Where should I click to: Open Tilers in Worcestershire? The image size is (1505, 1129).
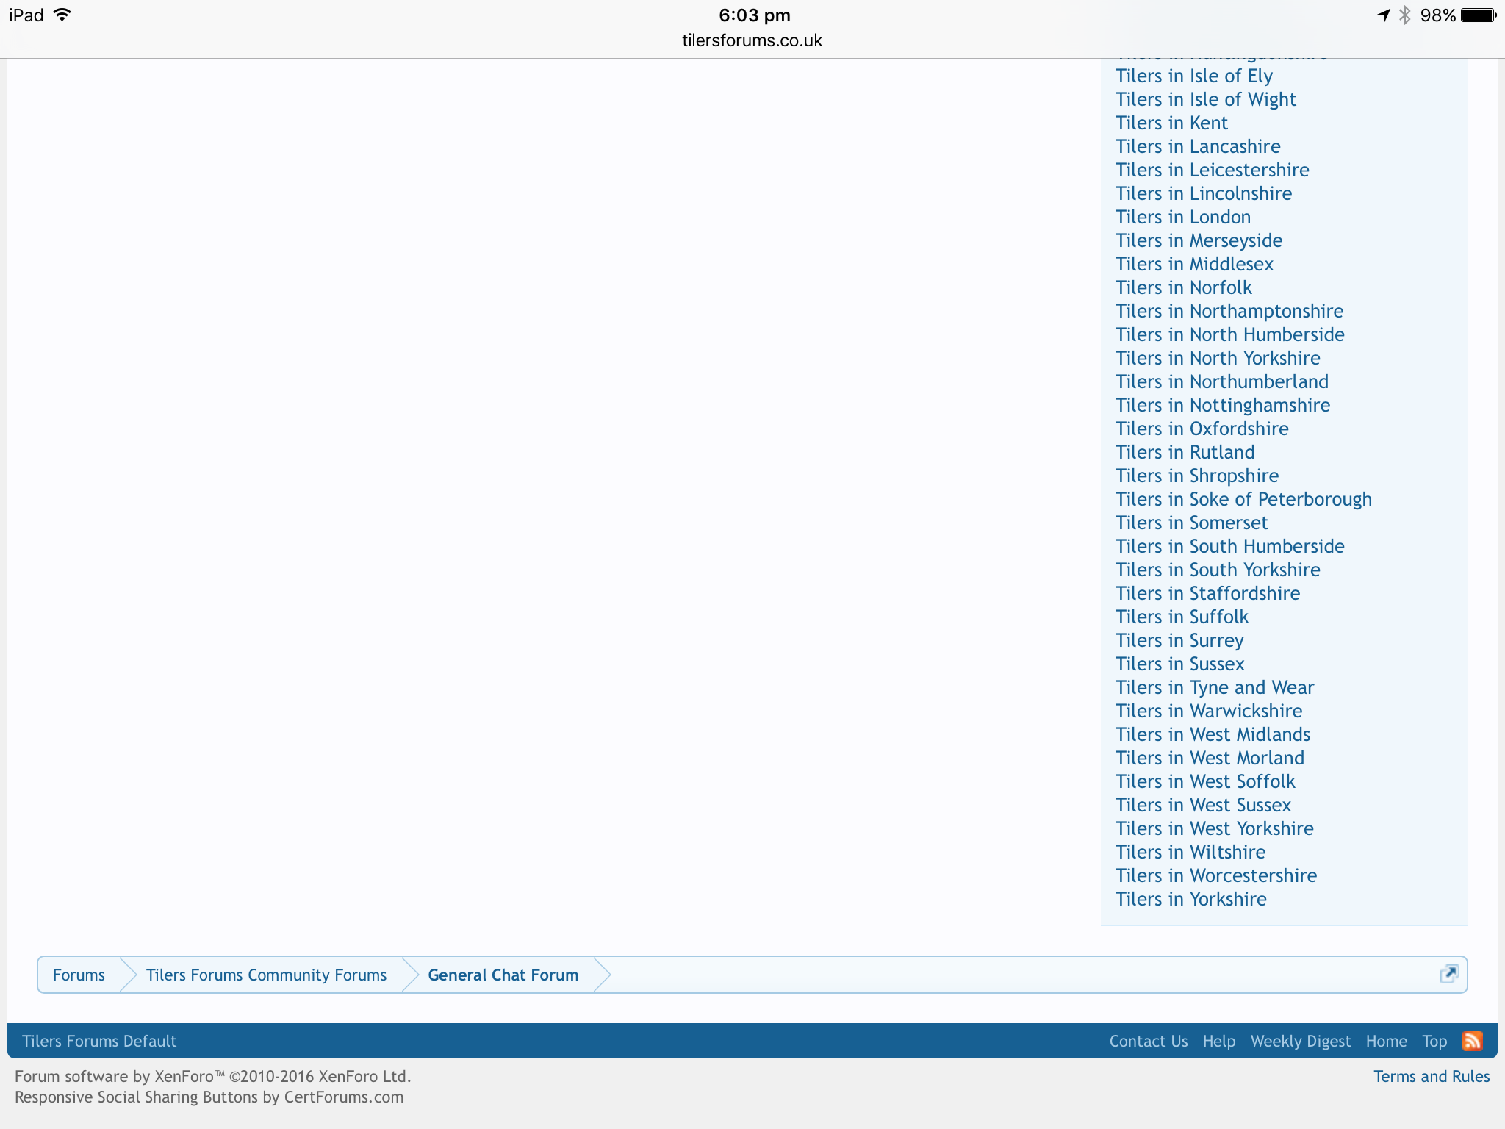pos(1216,875)
